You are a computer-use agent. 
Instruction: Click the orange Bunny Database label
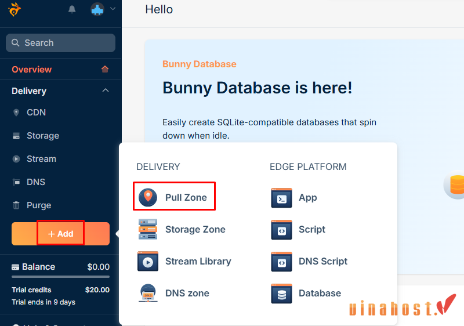coord(200,64)
